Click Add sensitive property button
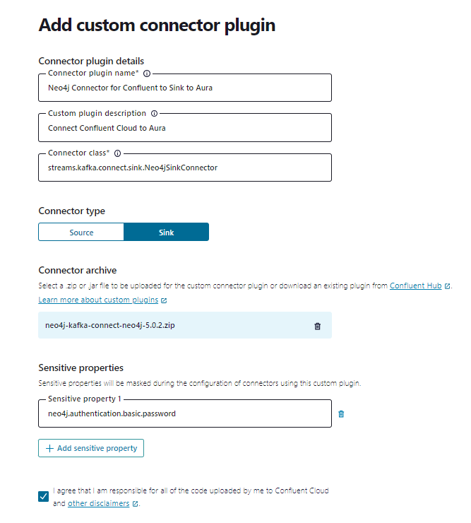Viewport: 471px width, 523px height. [x=91, y=448]
